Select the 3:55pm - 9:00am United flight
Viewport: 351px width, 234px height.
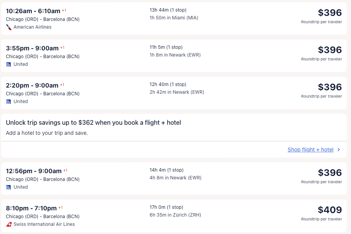click(32, 48)
